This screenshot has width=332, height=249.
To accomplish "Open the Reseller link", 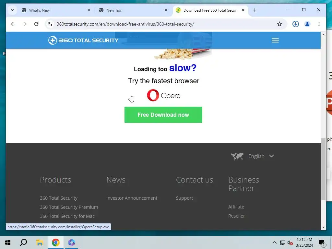I will 236,216.
